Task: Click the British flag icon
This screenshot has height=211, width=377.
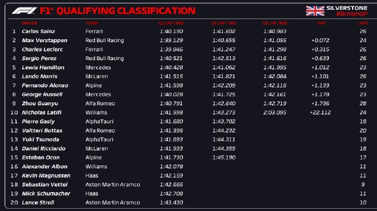Action: 315,11
